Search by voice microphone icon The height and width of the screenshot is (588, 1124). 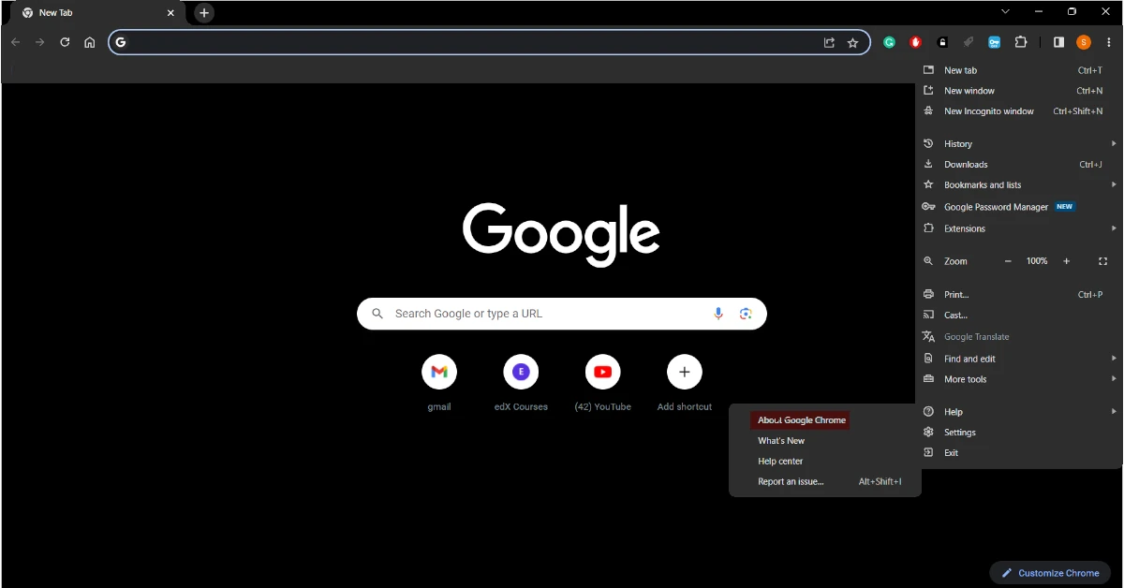(x=718, y=314)
